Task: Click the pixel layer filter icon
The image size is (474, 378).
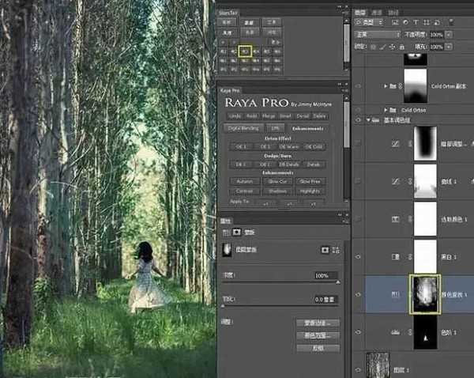Action: (394, 23)
